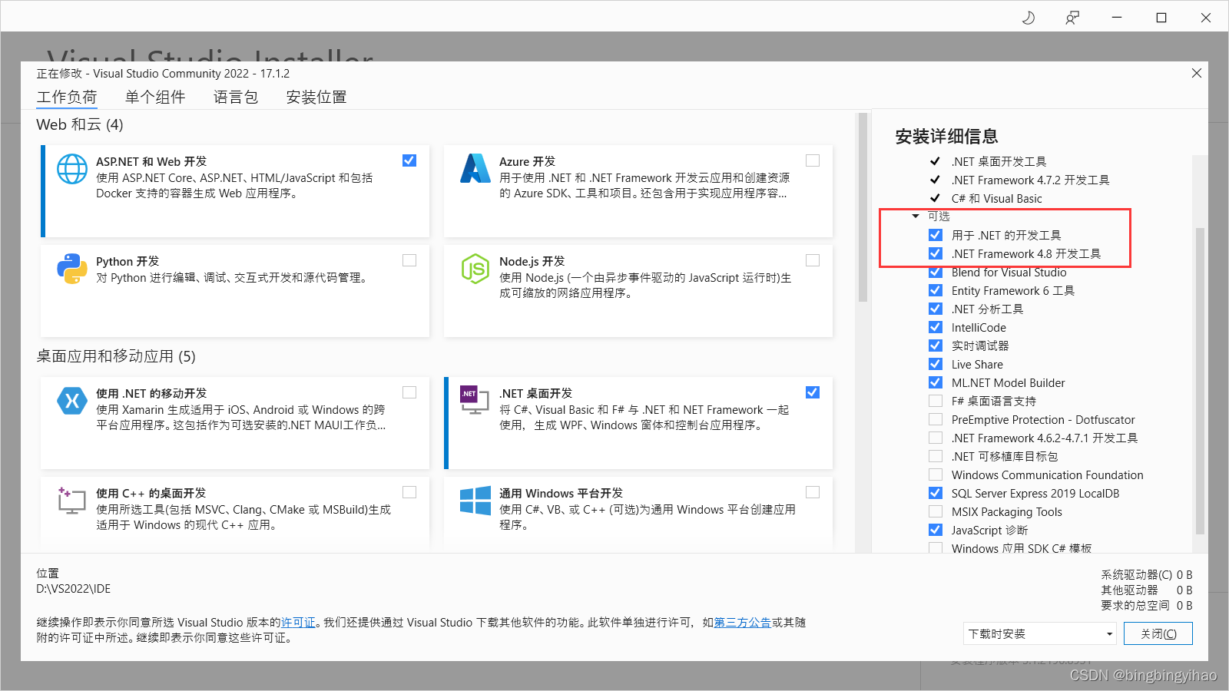The height and width of the screenshot is (691, 1229).
Task: Uncheck Blend for Visual Studio option
Action: coord(936,272)
